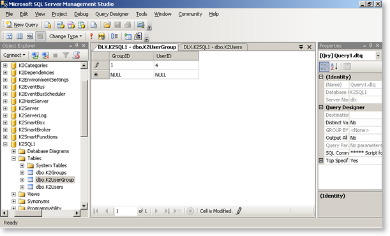Click Alphabetical sort icon in Properties

[334, 66]
